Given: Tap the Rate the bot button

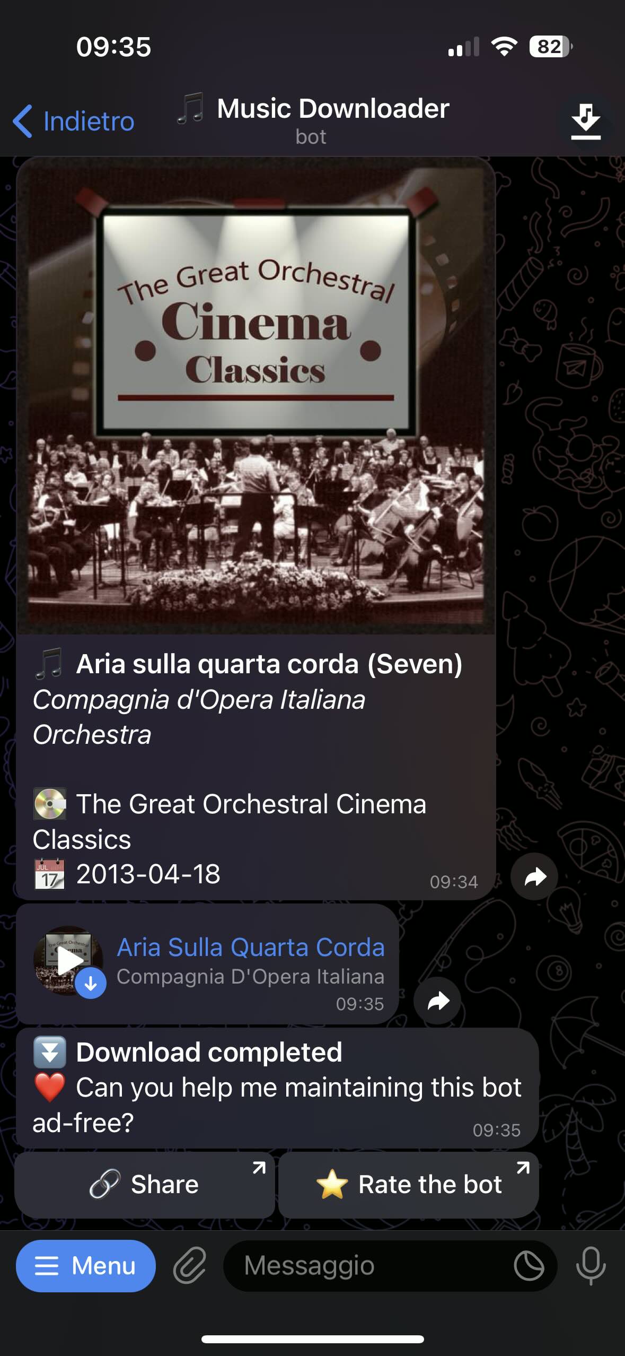Looking at the screenshot, I should pos(409,1184).
